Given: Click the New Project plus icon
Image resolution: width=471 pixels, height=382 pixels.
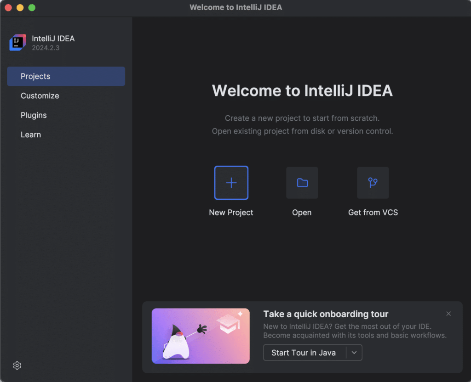Looking at the screenshot, I should coord(231,182).
